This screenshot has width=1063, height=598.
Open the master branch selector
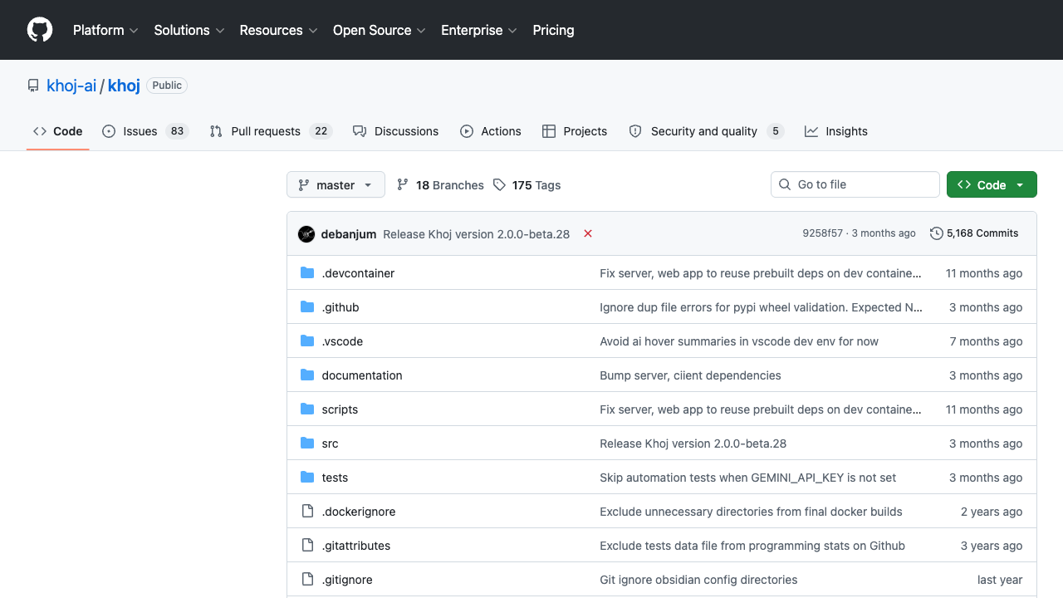pyautogui.click(x=336, y=184)
